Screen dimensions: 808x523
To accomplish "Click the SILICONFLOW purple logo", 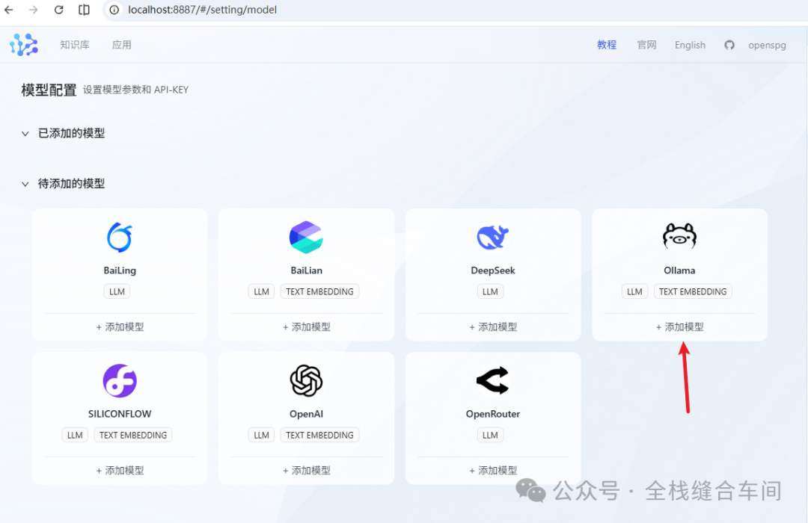I will point(120,381).
